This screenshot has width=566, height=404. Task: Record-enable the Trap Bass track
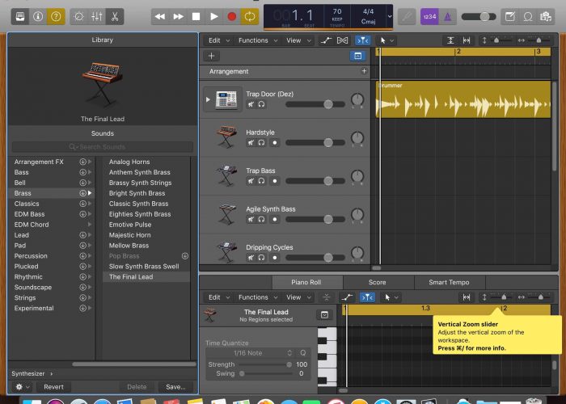coord(275,181)
